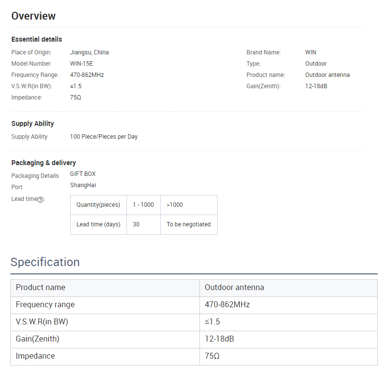The height and width of the screenshot is (392, 392).
Task: Click the GIFT BOX packaging value
Action: [83, 174]
